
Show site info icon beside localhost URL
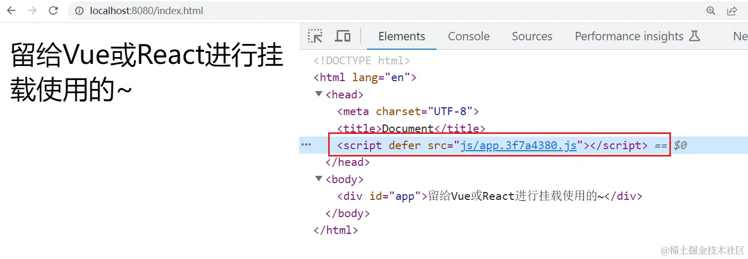(80, 10)
